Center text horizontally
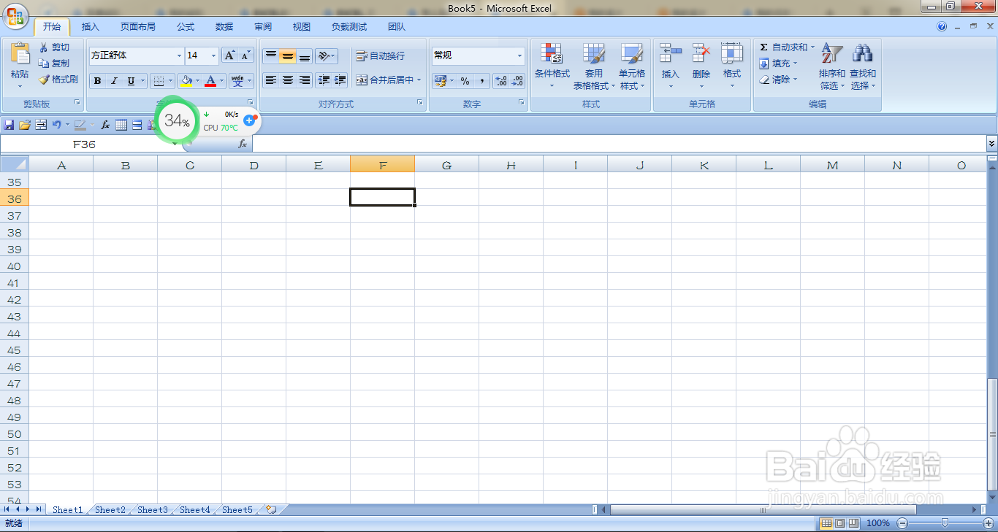Image resolution: width=998 pixels, height=532 pixels. pos(288,80)
